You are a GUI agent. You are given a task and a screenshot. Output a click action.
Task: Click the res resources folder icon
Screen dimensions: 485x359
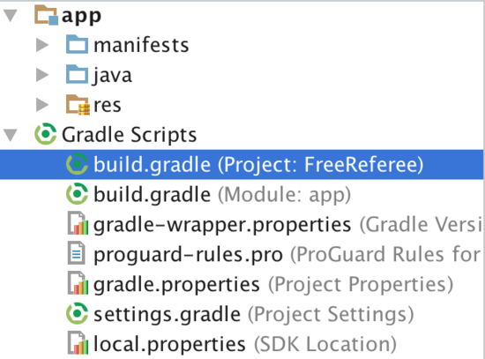click(78, 105)
